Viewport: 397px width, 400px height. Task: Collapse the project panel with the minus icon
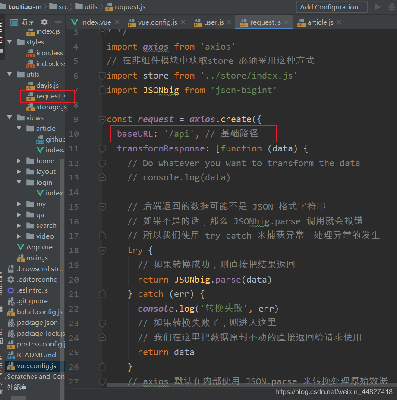point(58,22)
